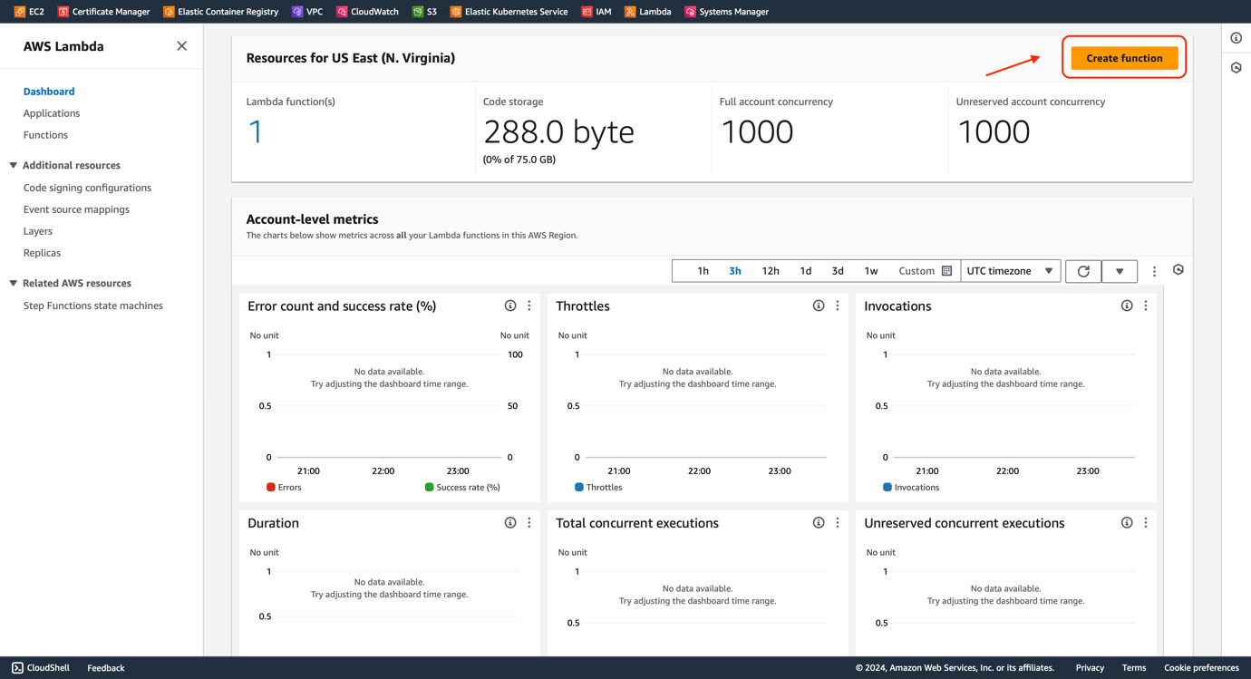Click Lambda function count 1
Image resolution: width=1251 pixels, height=679 pixels.
pyautogui.click(x=256, y=132)
